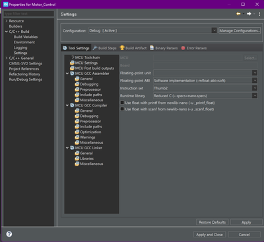Click Manage Configurations button
Viewport: 264px width, 242px height.
pos(240,30)
